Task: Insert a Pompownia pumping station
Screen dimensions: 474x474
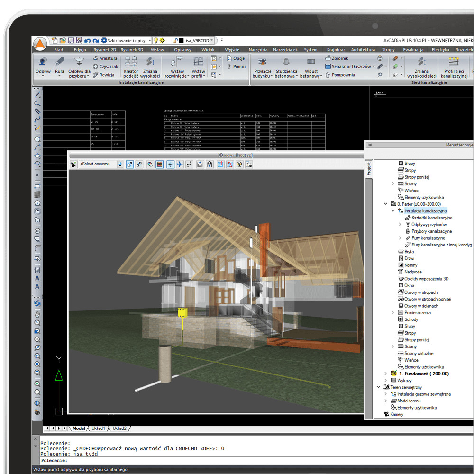Action: 340,75
